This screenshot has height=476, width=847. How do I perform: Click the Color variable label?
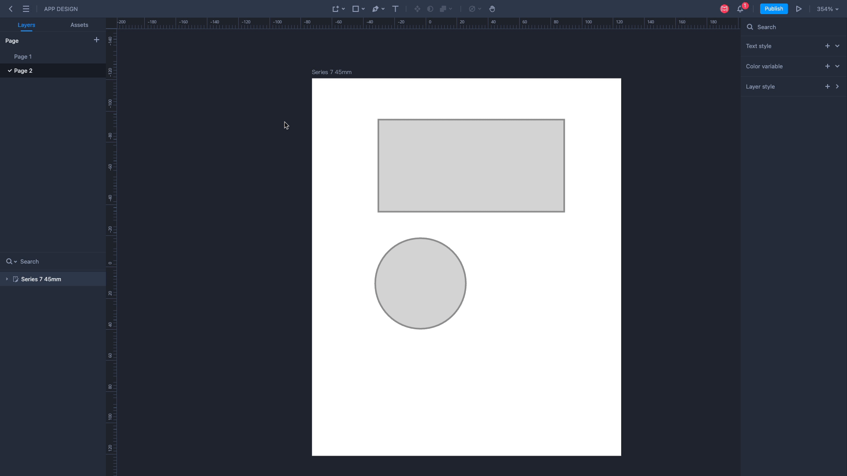(x=764, y=66)
